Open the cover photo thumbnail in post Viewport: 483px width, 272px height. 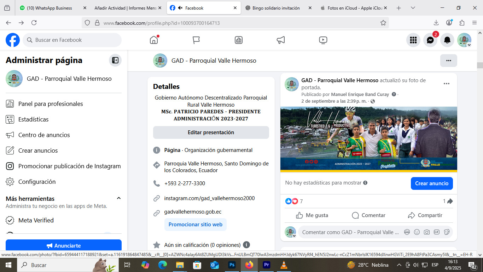pos(368,139)
